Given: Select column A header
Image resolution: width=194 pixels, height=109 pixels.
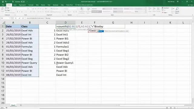Looking at the screenshot, I should [13, 23].
